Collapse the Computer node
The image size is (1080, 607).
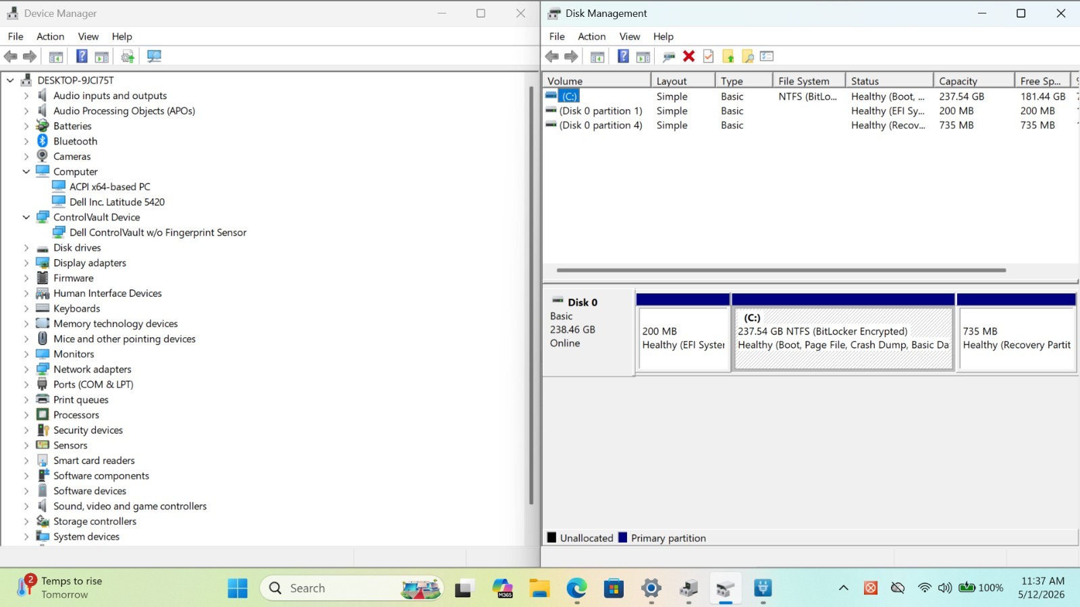(x=26, y=171)
